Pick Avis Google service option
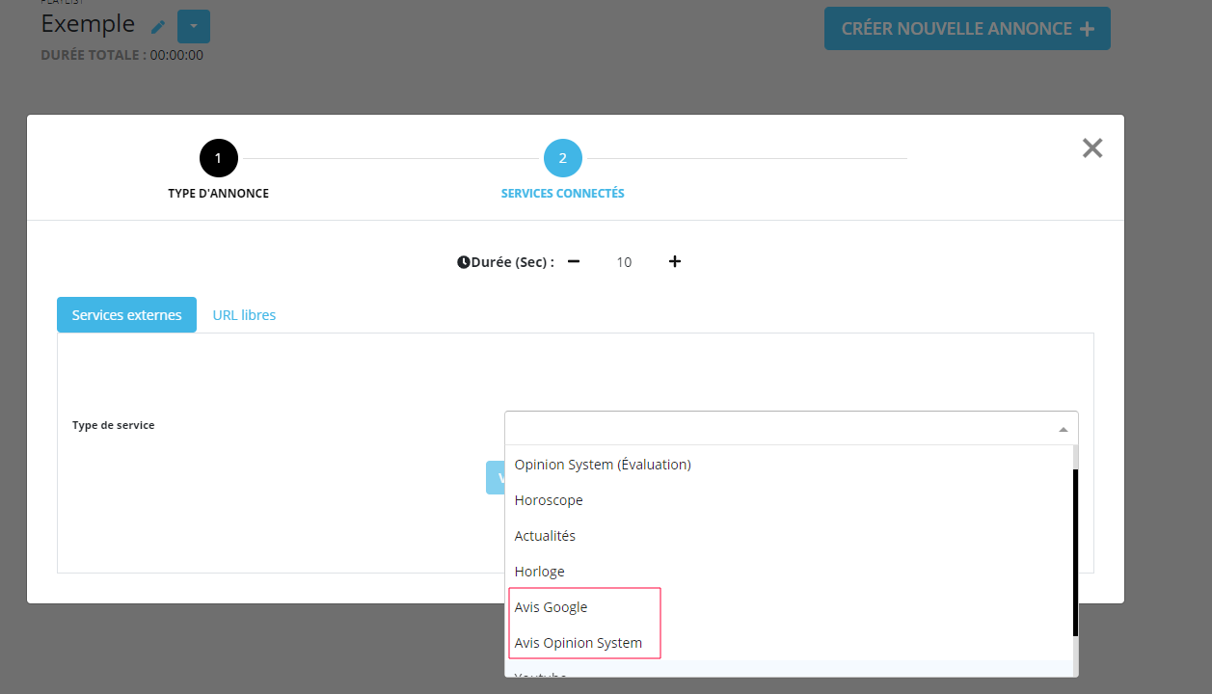 (x=788, y=607)
